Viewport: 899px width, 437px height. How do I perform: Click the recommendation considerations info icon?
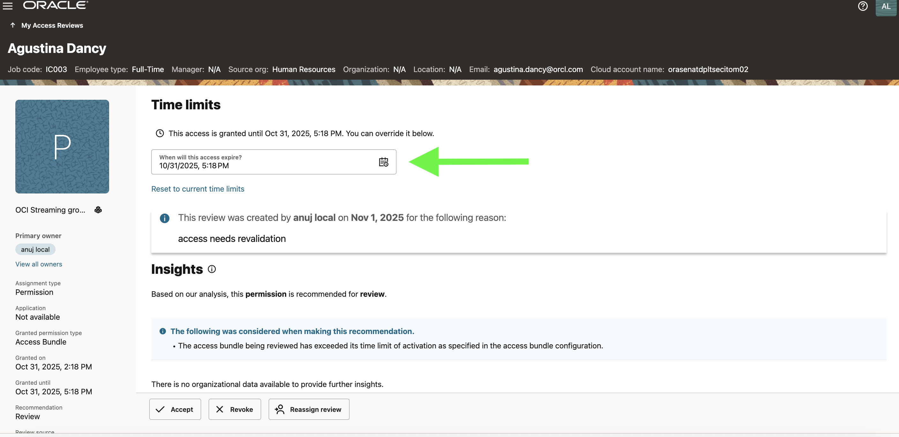[x=163, y=331]
